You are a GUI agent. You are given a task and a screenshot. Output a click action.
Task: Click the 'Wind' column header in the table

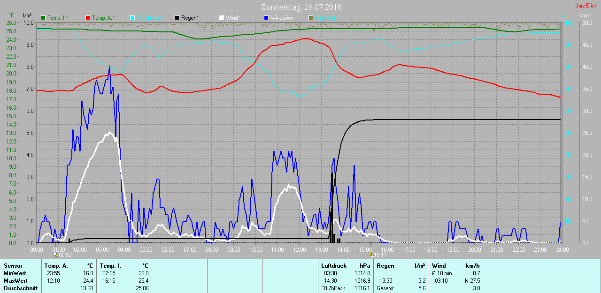click(x=439, y=266)
